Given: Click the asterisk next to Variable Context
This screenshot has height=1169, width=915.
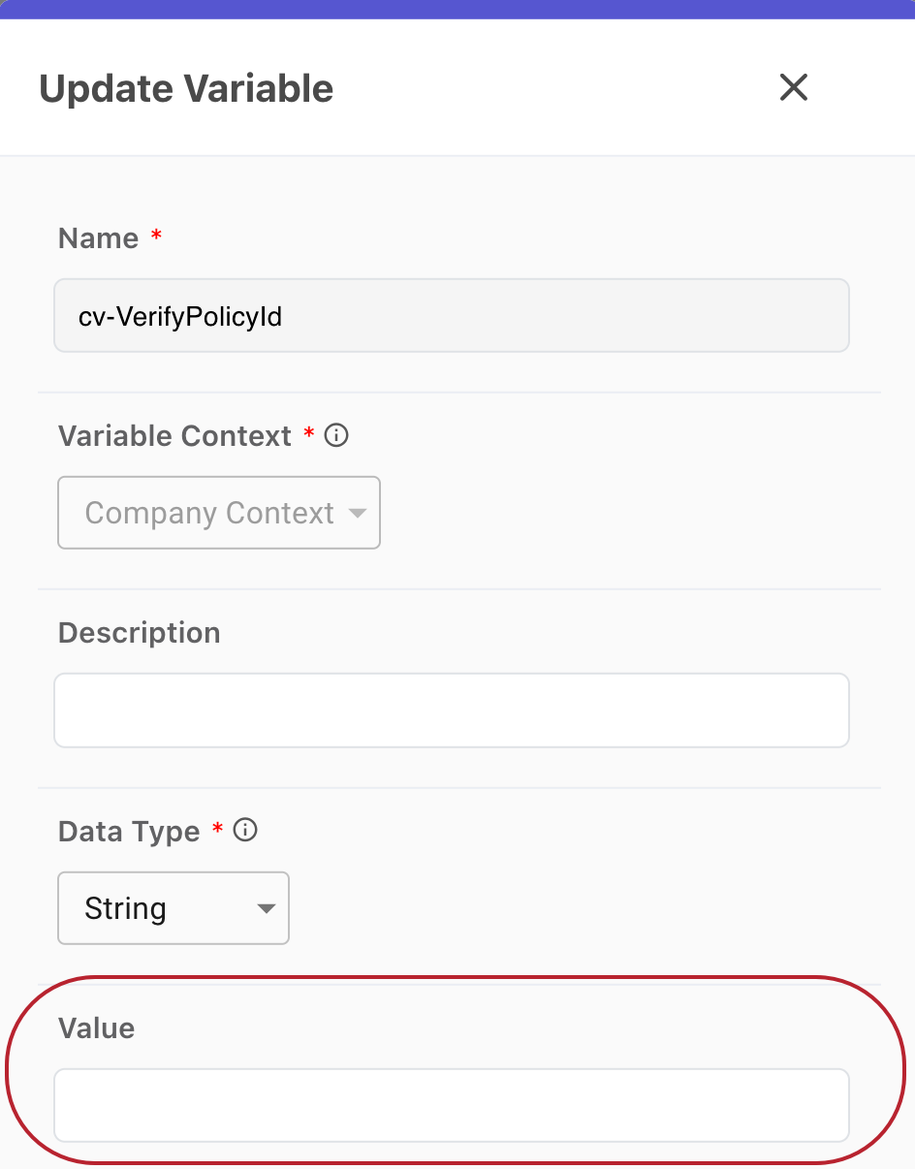Looking at the screenshot, I should [308, 434].
